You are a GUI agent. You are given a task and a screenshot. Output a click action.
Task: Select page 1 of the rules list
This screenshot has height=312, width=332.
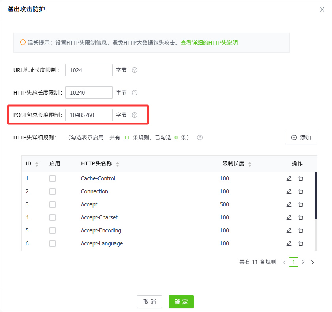(x=294, y=262)
